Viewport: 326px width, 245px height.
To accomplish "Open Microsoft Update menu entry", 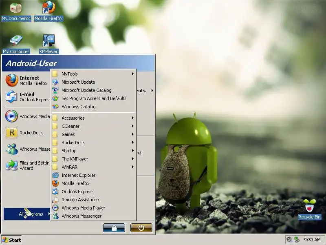I will click(x=94, y=82).
